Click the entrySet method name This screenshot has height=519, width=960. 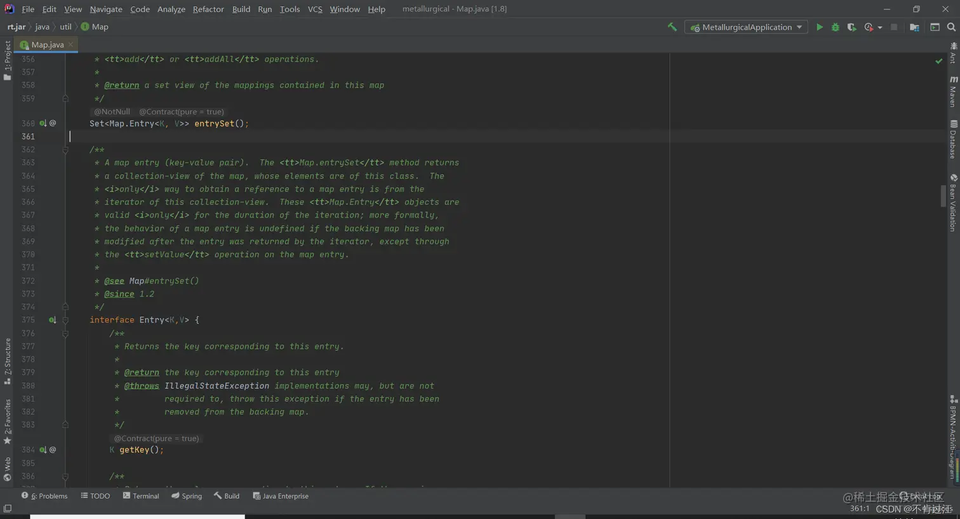(214, 124)
